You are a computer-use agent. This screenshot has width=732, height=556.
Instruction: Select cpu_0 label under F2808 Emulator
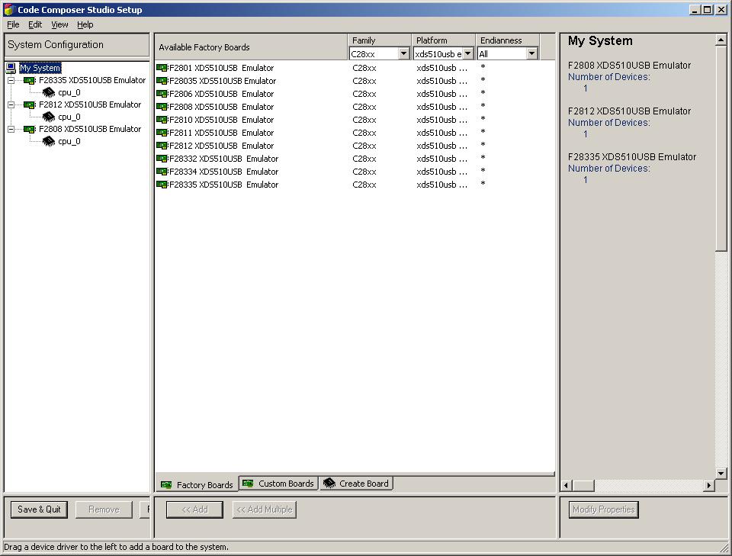(x=69, y=141)
